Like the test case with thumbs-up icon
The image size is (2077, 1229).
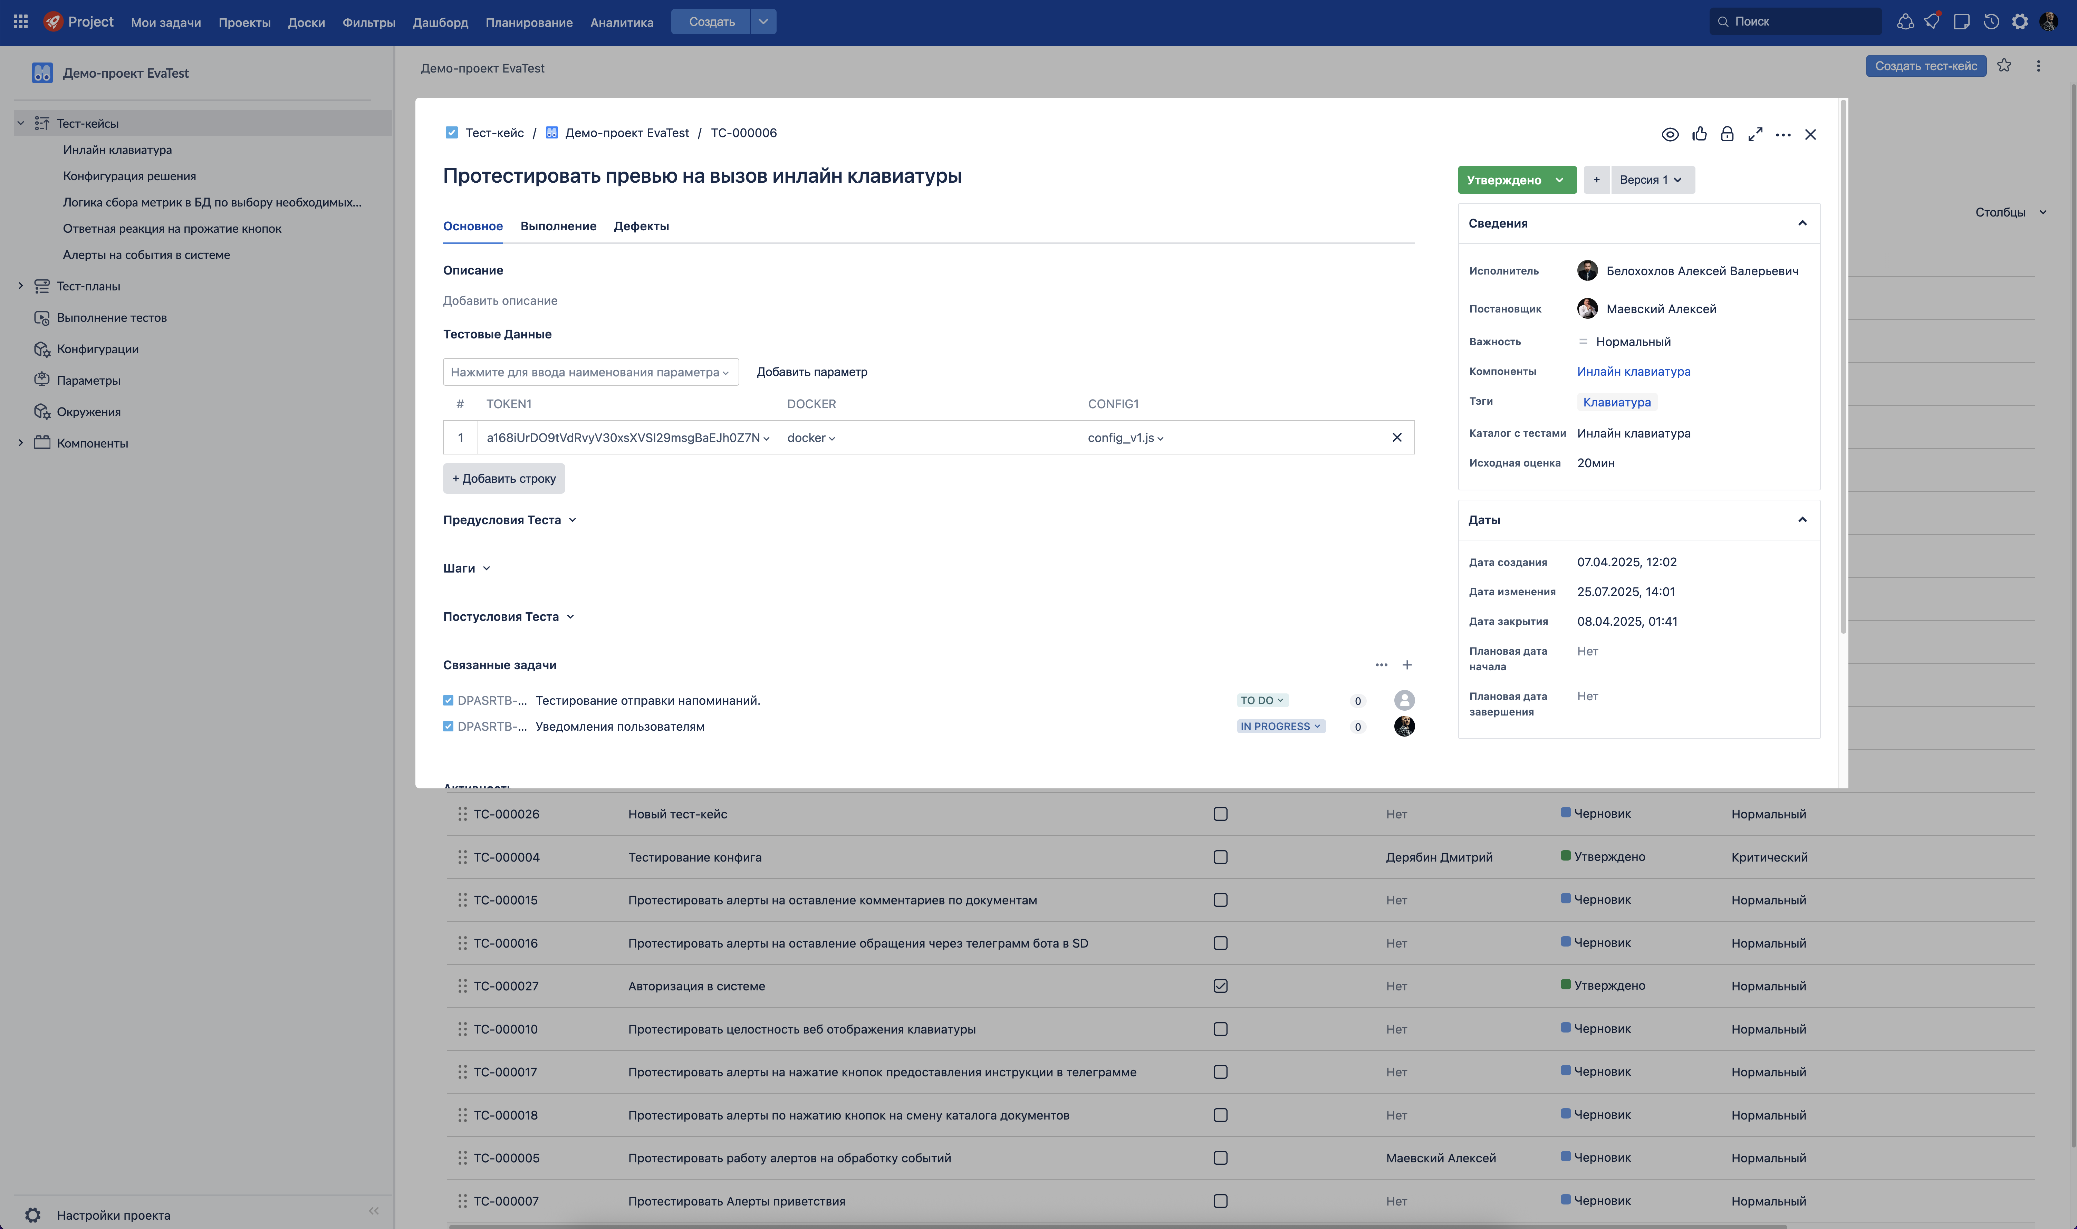click(x=1699, y=134)
